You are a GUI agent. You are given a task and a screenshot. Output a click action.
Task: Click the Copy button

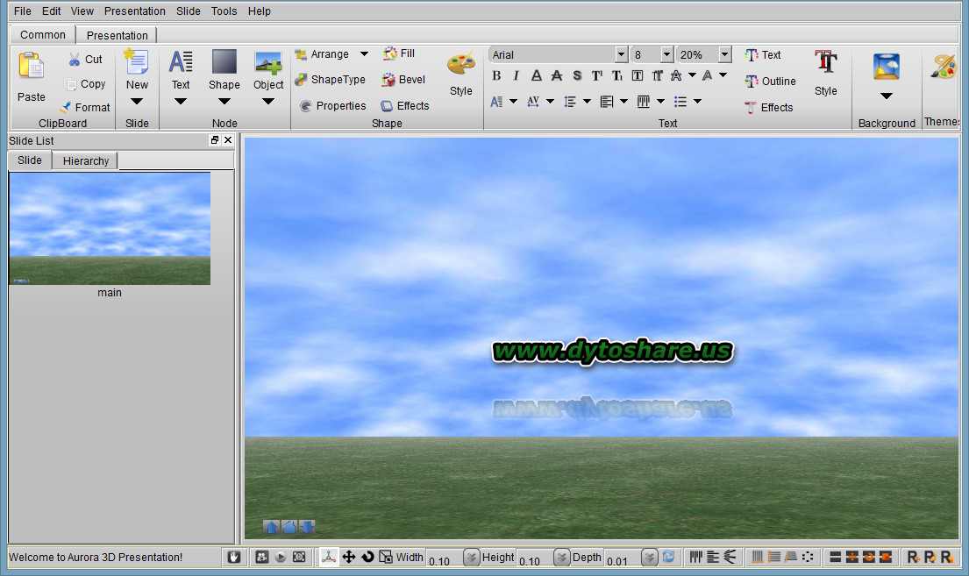click(x=85, y=84)
